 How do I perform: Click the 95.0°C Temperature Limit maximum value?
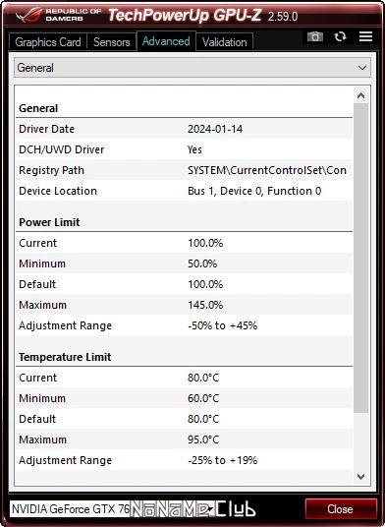click(203, 439)
